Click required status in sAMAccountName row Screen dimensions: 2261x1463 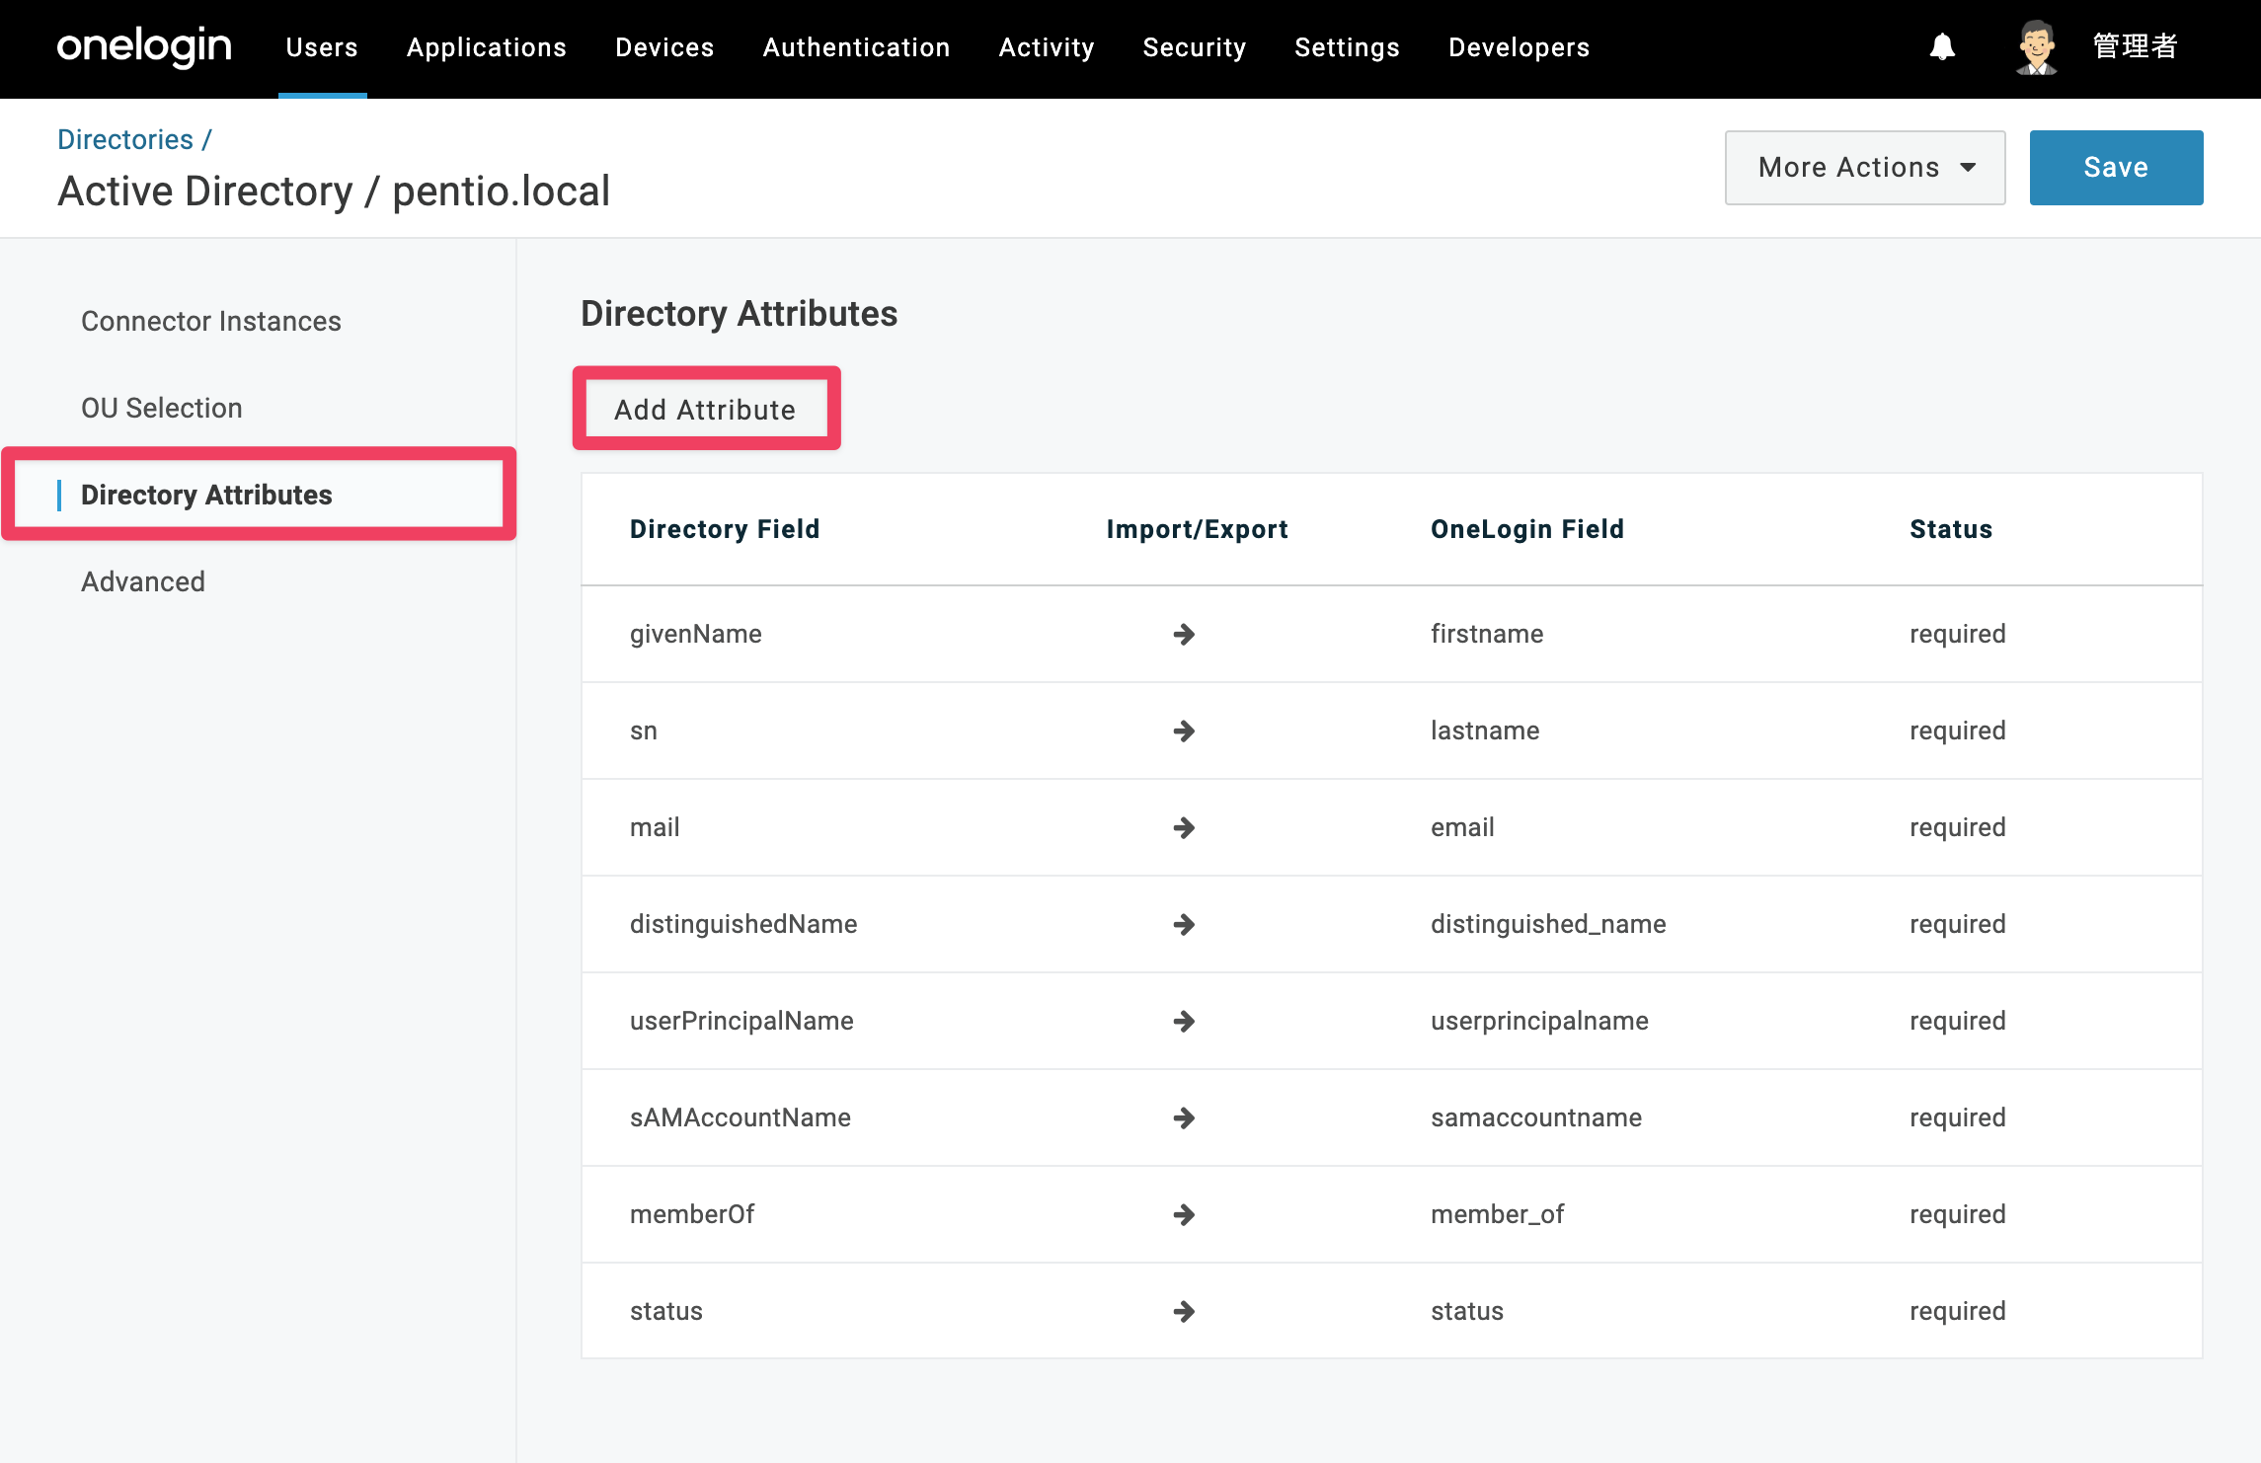[x=1958, y=1117]
